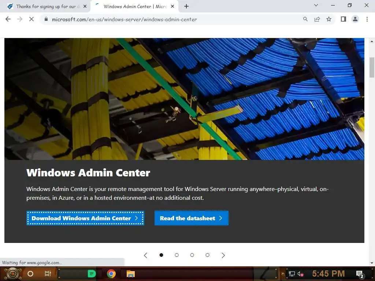
Task: Click the 5:45 PM clock
Action: [328, 274]
